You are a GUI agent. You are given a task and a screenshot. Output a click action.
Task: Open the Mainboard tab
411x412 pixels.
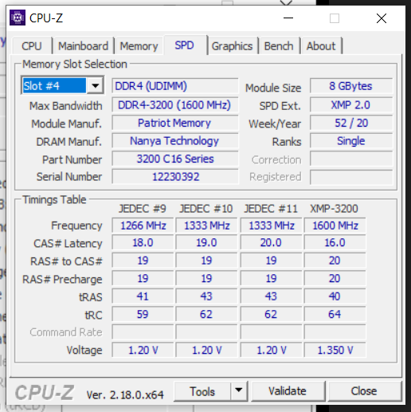83,46
